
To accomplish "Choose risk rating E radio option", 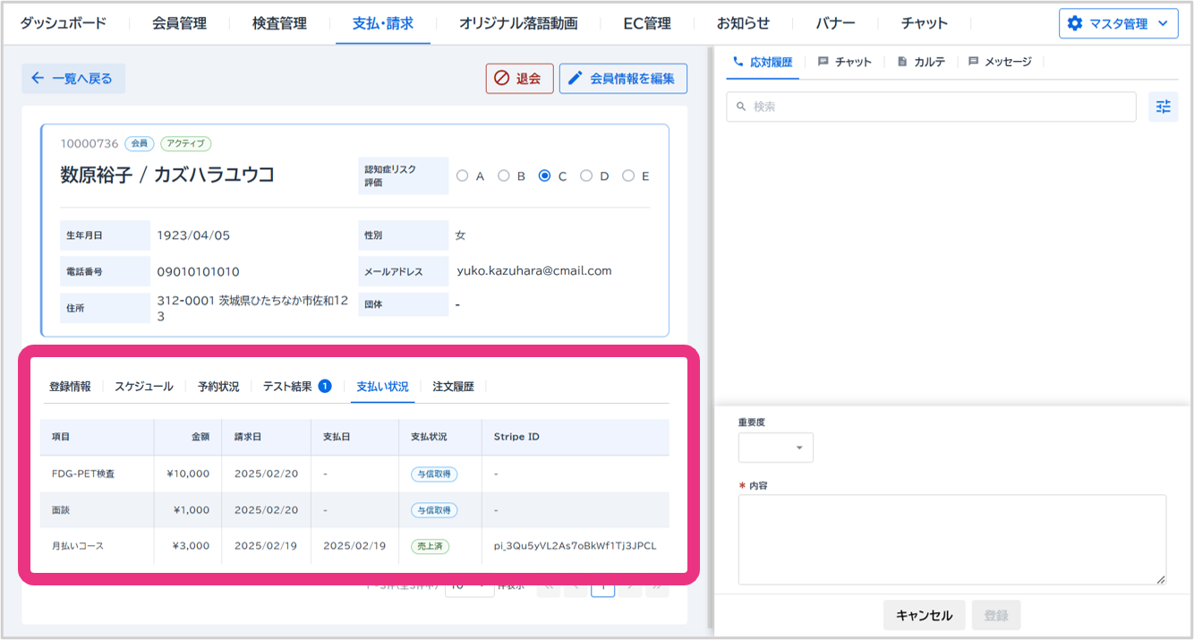I will (628, 176).
